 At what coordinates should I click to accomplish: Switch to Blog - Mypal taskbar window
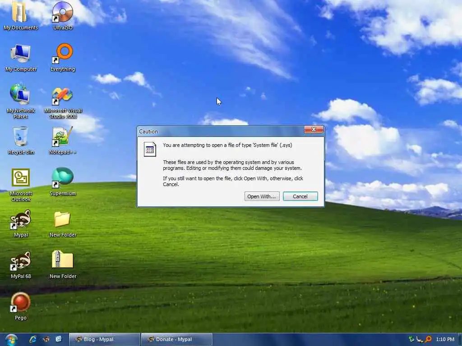[105, 339]
